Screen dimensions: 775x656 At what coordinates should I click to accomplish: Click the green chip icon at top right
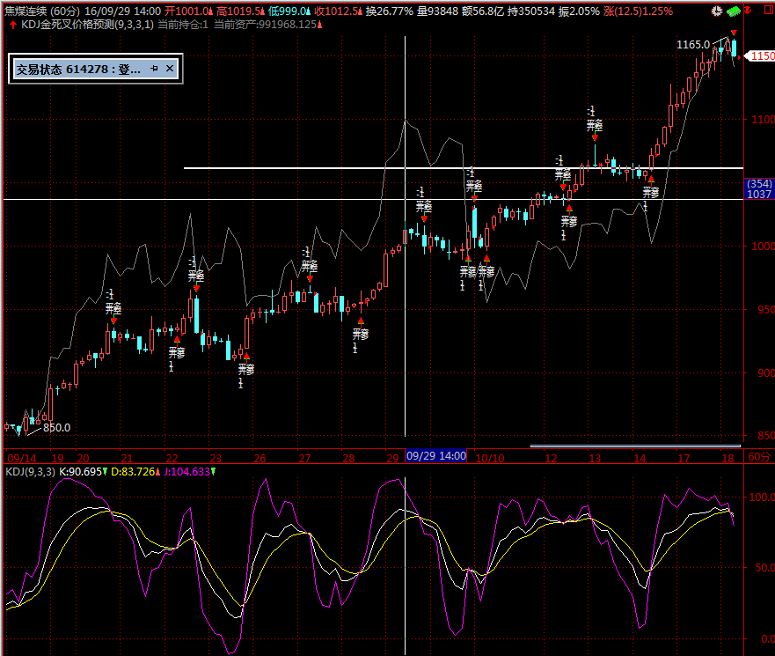pos(732,11)
